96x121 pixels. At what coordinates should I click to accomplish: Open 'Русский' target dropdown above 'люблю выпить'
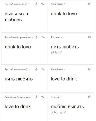pos(56,97)
